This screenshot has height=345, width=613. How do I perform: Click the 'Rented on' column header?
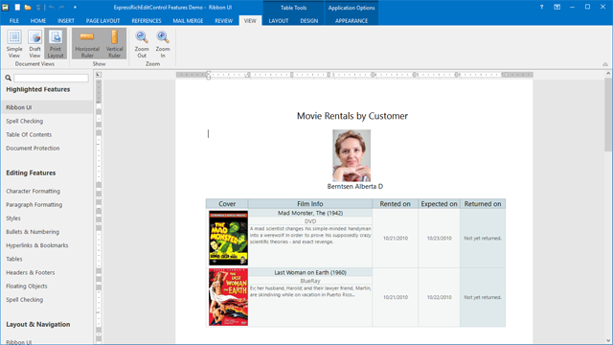point(395,204)
